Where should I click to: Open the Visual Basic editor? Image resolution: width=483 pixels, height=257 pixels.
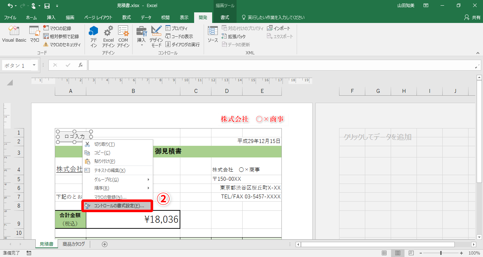pyautogui.click(x=14, y=35)
